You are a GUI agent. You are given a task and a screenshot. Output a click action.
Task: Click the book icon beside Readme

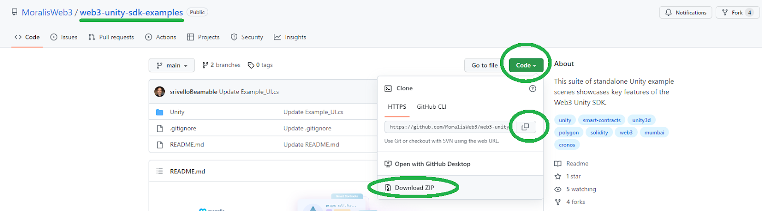558,163
